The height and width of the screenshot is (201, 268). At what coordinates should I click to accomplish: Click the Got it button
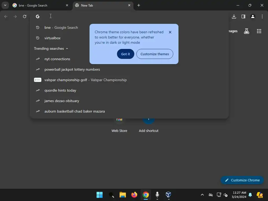coord(125,54)
